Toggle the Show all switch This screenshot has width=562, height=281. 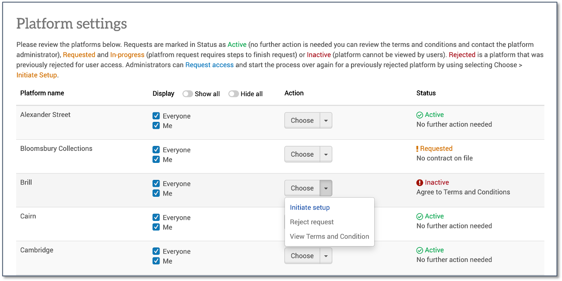pyautogui.click(x=187, y=94)
